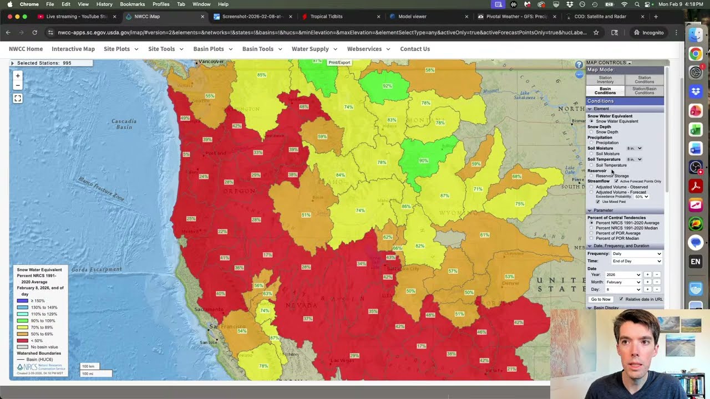Open the NWCC Home link
Screen dimensions: 710x399
[26, 49]
